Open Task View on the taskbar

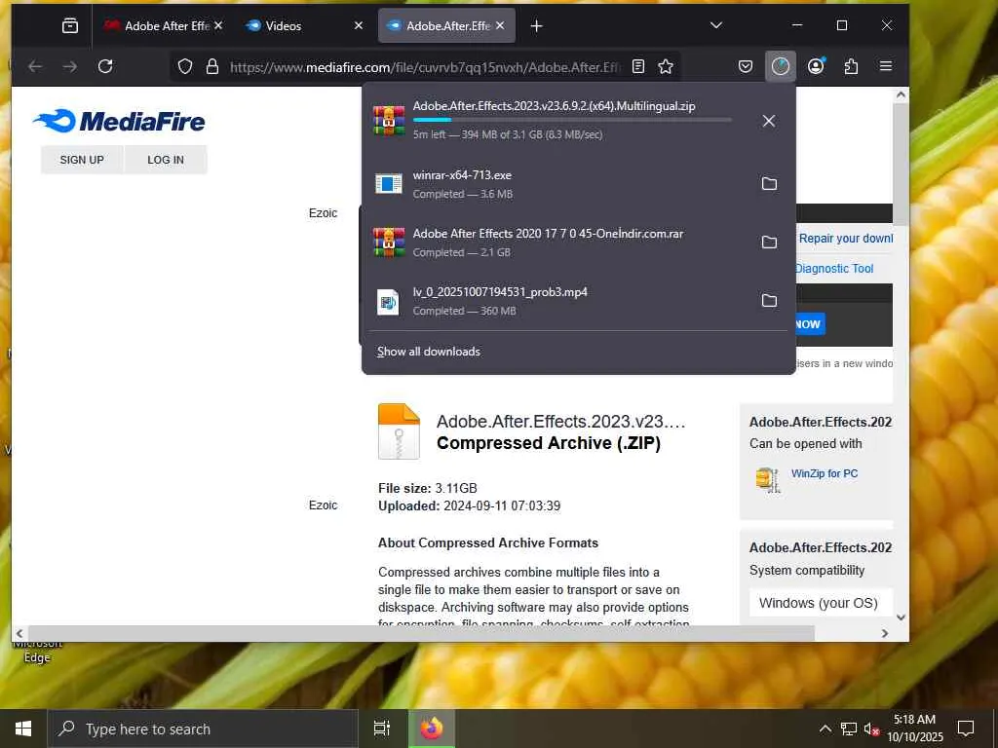tap(382, 729)
